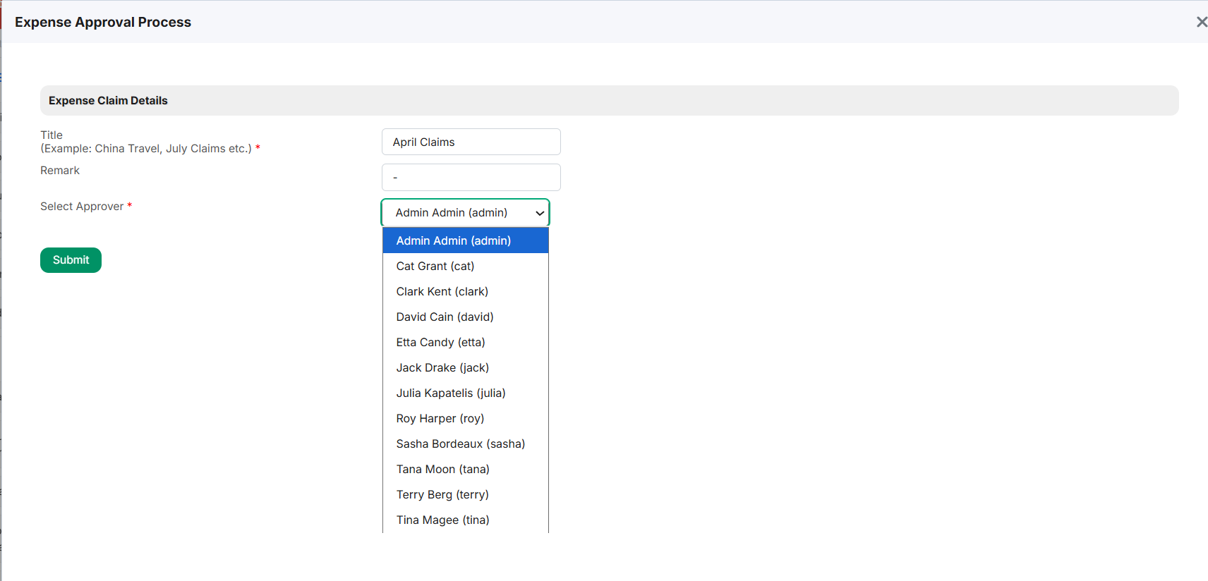Choose Clark Kent (clark) from list
The image size is (1208, 581).
point(466,291)
